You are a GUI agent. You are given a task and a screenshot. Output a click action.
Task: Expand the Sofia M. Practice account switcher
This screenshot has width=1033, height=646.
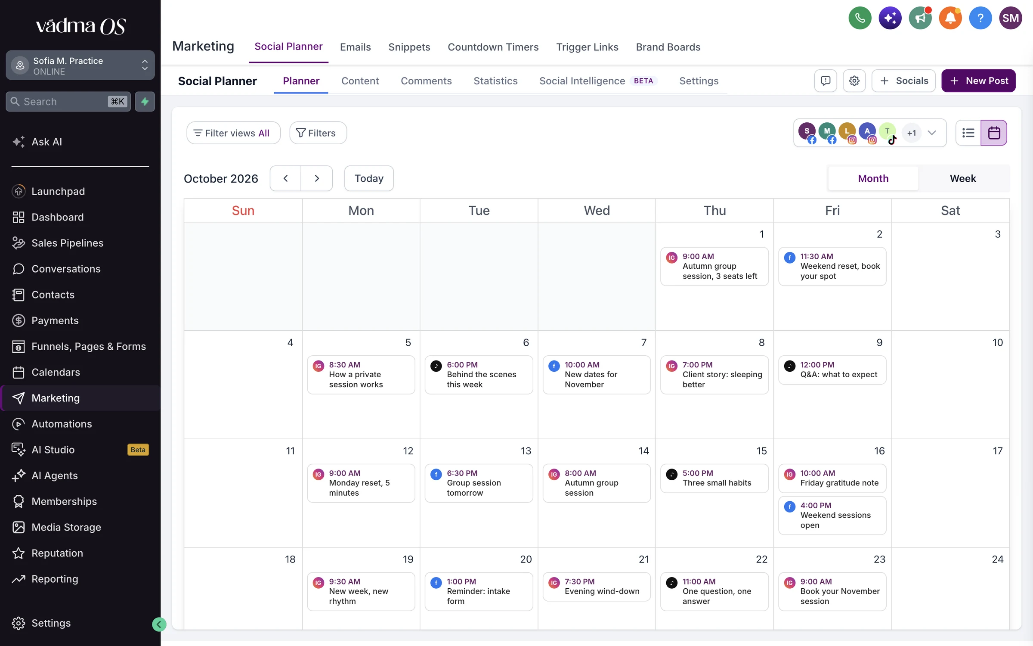(x=80, y=65)
